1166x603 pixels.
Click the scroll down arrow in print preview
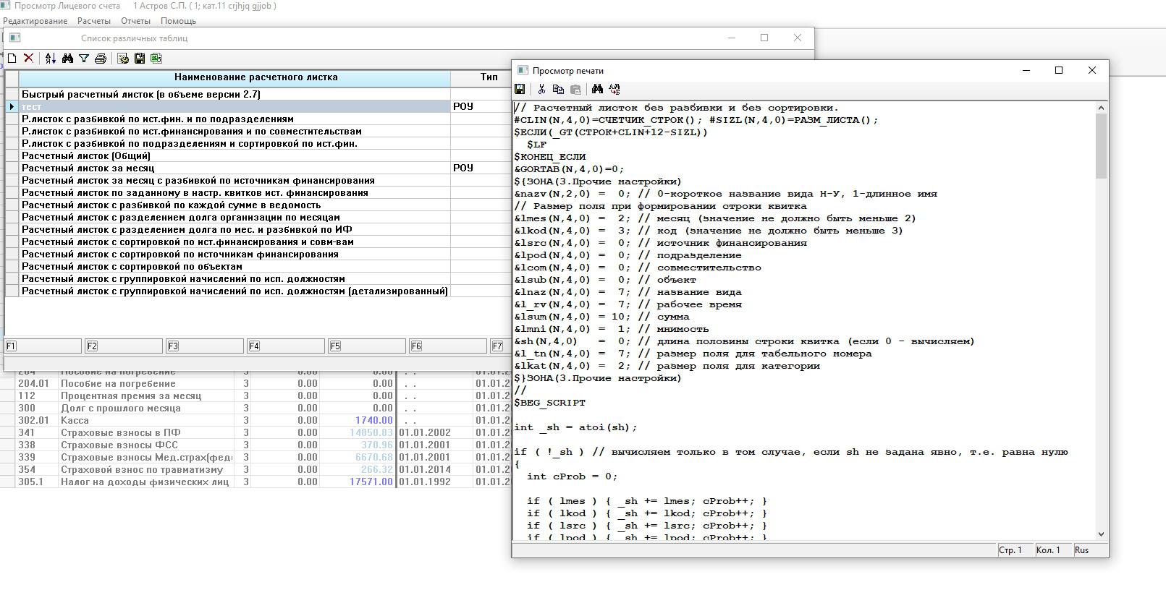coord(1102,534)
